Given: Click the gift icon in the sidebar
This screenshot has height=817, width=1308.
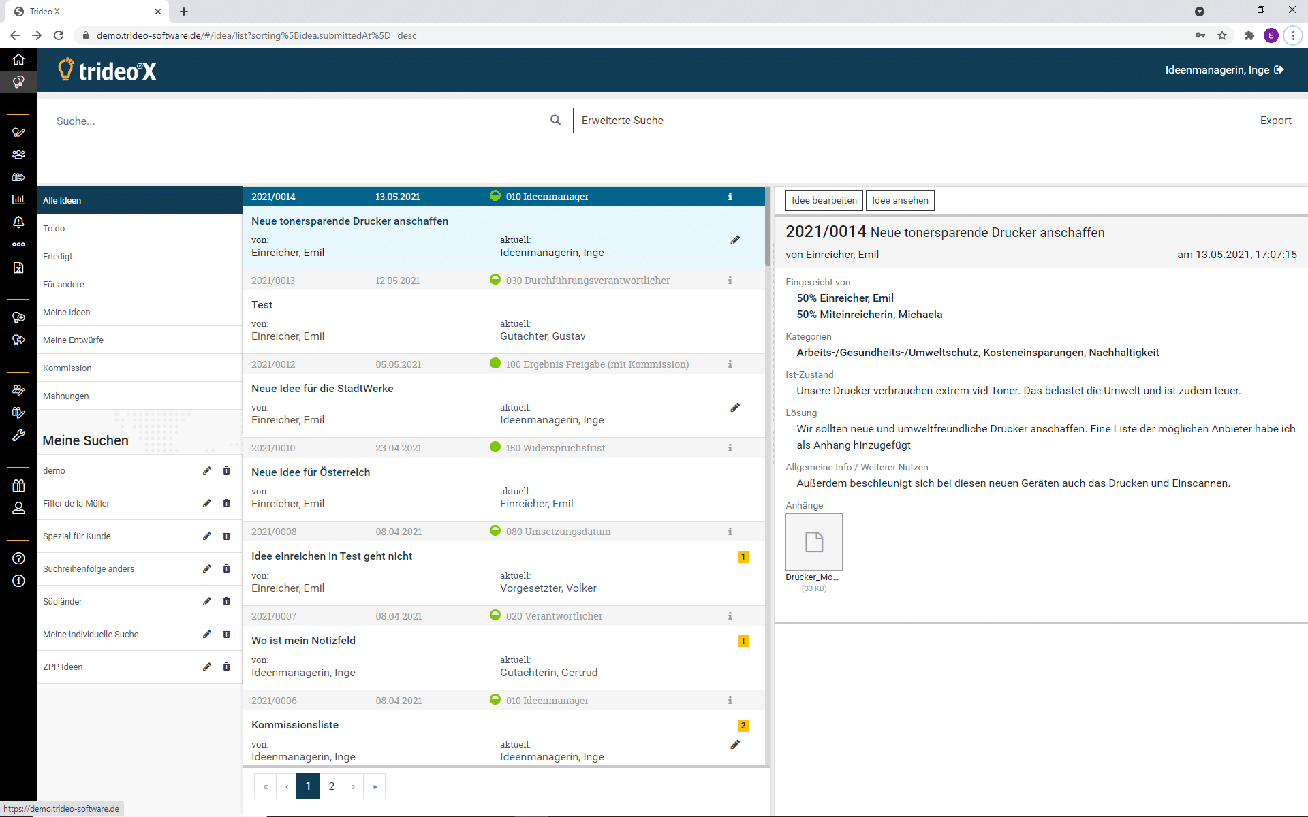Looking at the screenshot, I should point(18,485).
